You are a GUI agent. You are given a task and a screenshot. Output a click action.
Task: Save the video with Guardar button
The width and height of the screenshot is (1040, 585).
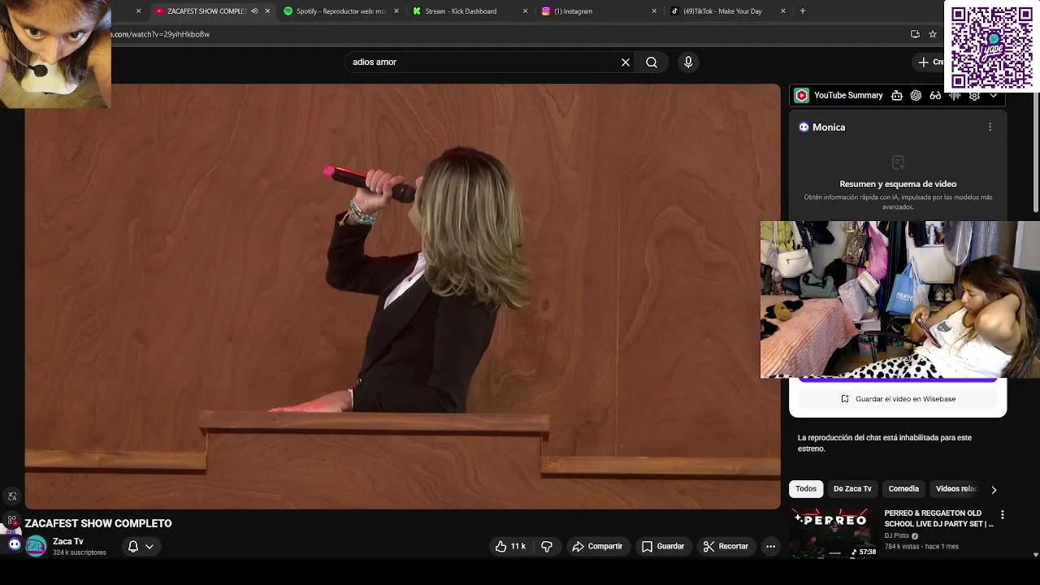click(x=663, y=546)
